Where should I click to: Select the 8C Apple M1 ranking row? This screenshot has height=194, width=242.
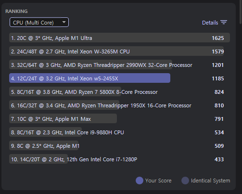(119, 146)
